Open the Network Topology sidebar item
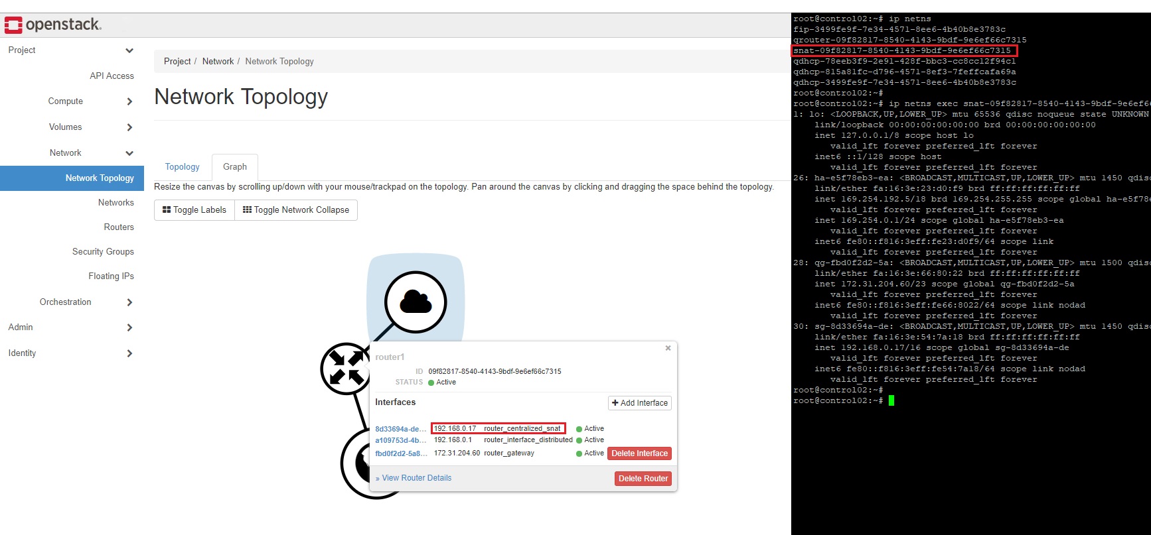Viewport: 1151px width, 535px height. coord(72,178)
